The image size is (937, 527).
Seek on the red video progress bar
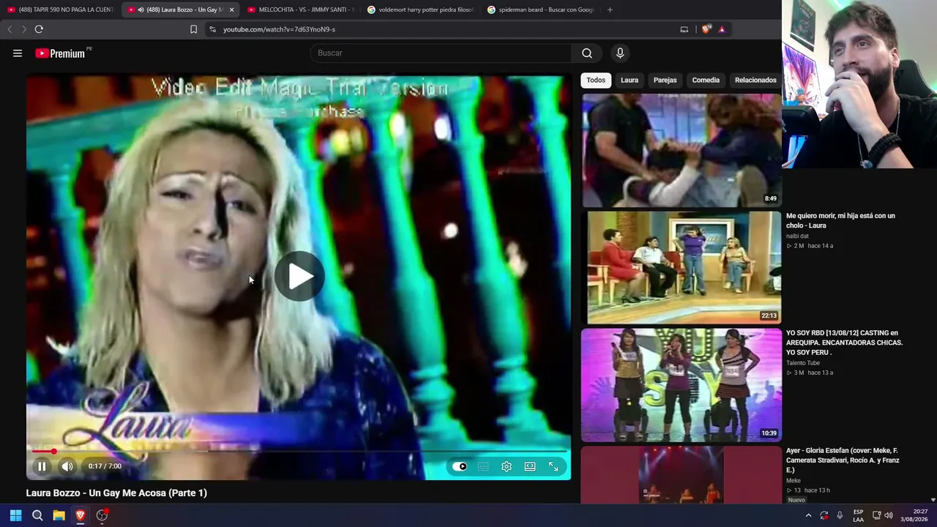pyautogui.click(x=299, y=451)
